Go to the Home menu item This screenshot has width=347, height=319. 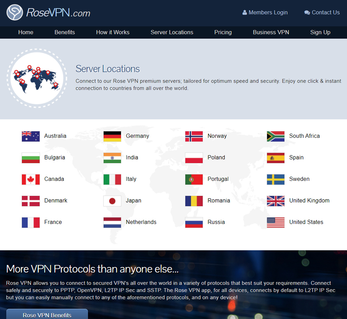tap(25, 32)
